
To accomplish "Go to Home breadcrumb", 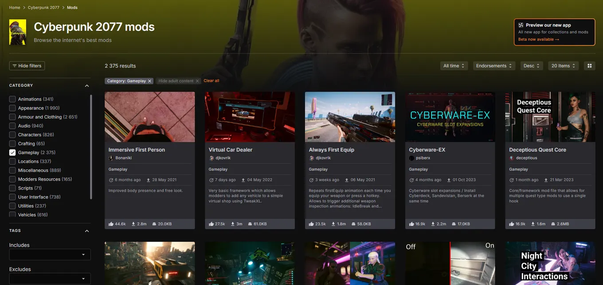I will tap(15, 8).
